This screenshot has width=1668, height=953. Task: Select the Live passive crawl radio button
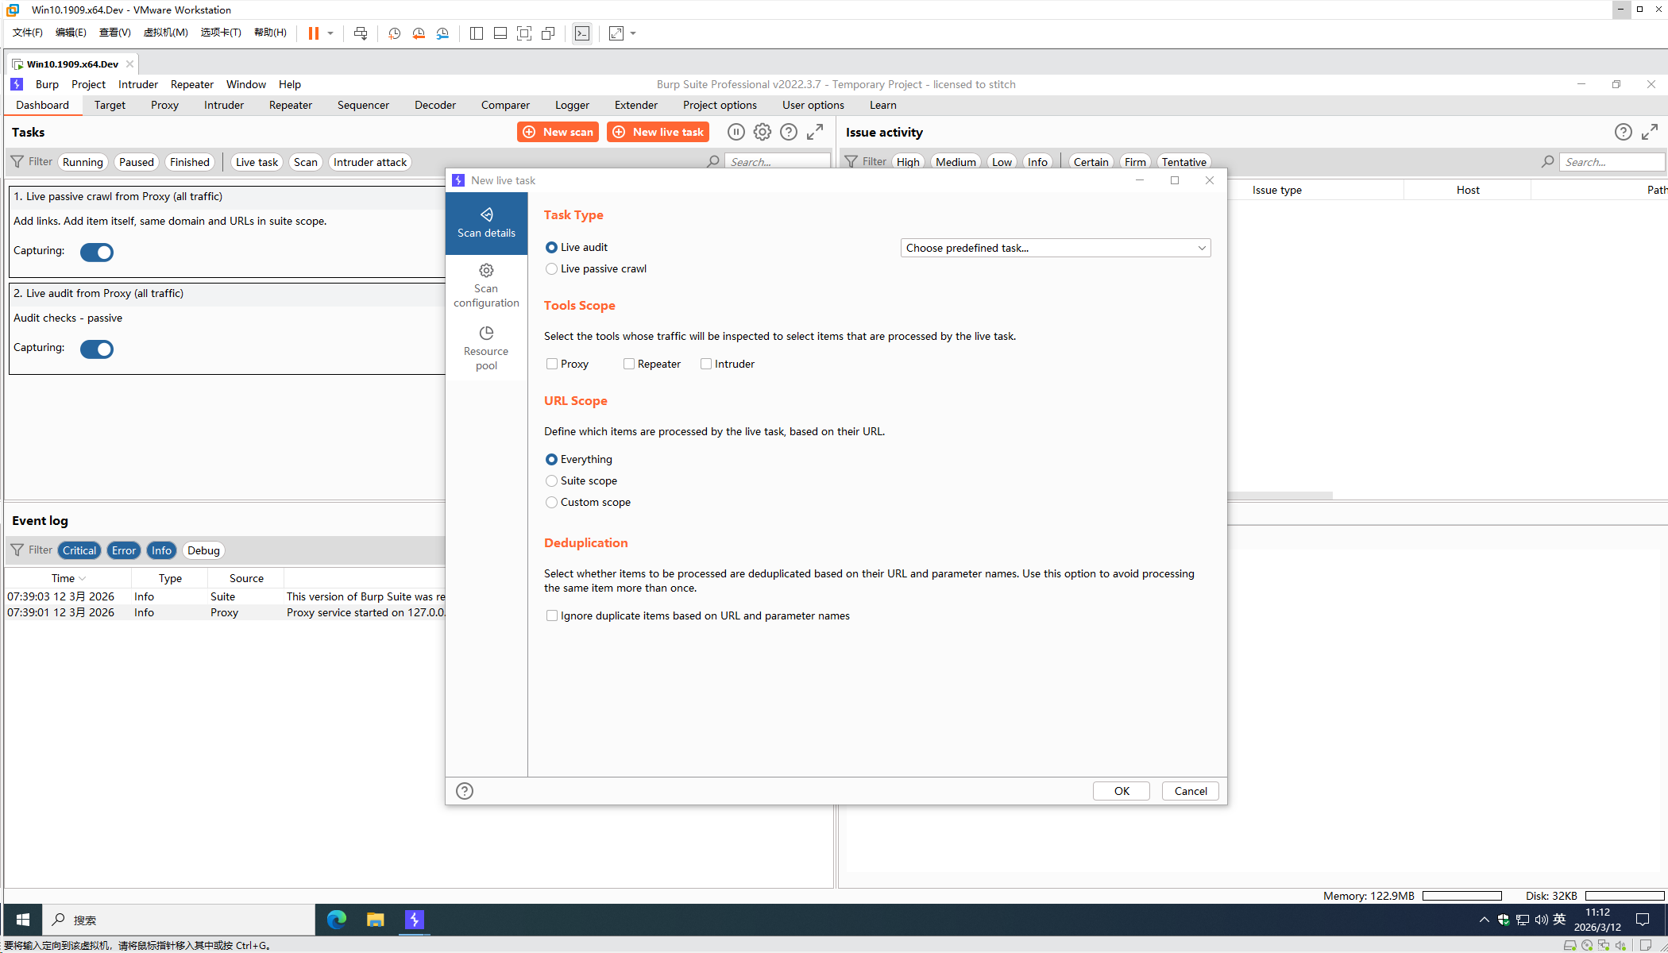coord(552,269)
